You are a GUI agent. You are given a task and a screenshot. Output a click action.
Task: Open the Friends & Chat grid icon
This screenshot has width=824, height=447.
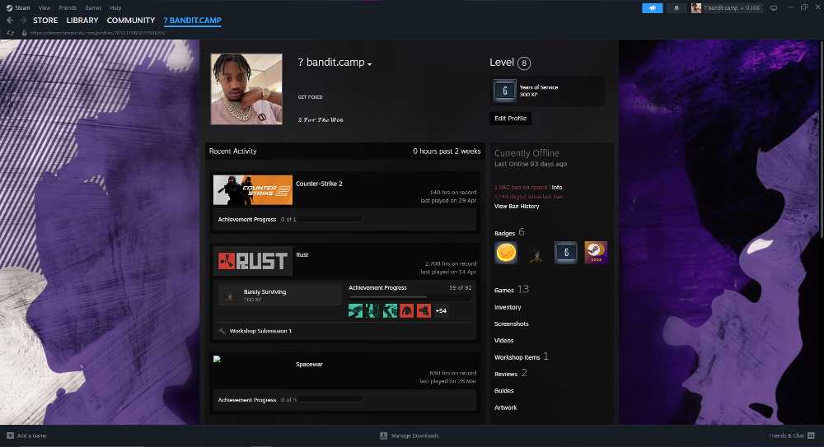pos(811,435)
